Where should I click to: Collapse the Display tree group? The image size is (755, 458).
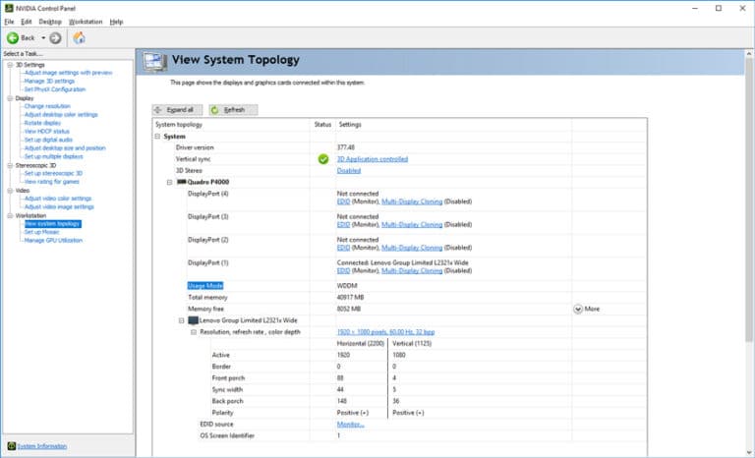pyautogui.click(x=10, y=98)
